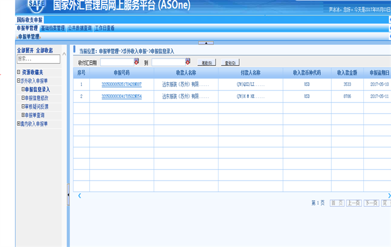Collapse the left sidebar with splitter handle

click(68, 194)
